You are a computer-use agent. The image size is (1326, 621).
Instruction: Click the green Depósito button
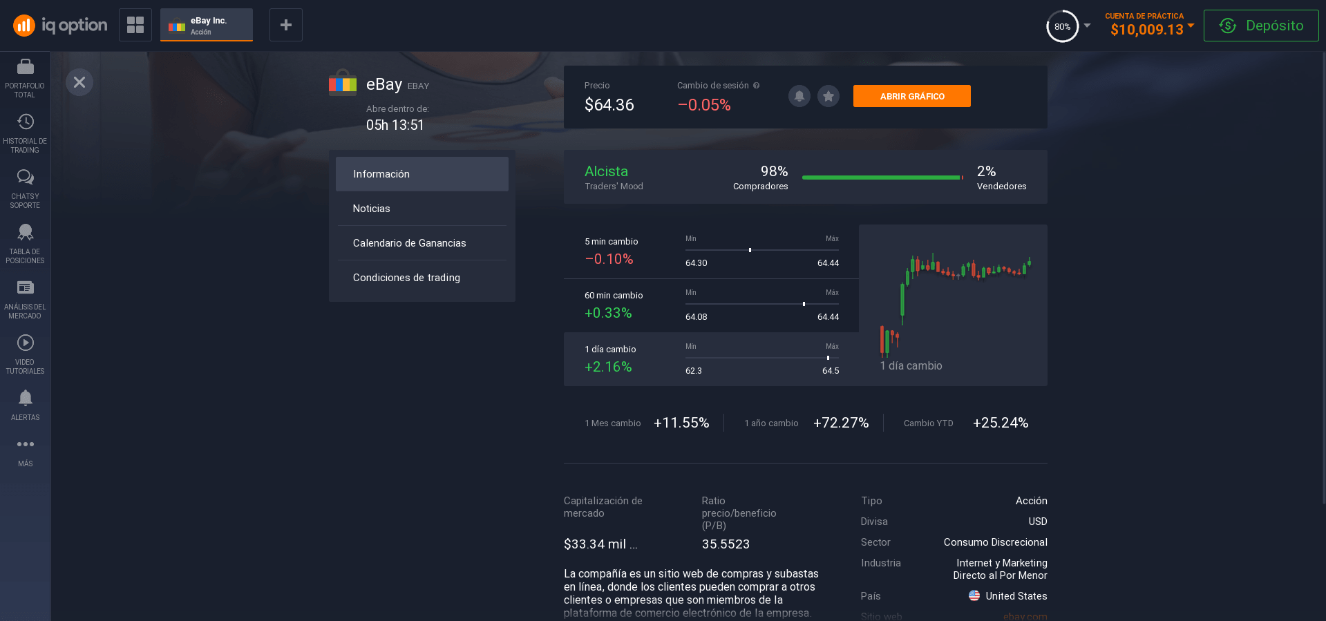tap(1260, 26)
